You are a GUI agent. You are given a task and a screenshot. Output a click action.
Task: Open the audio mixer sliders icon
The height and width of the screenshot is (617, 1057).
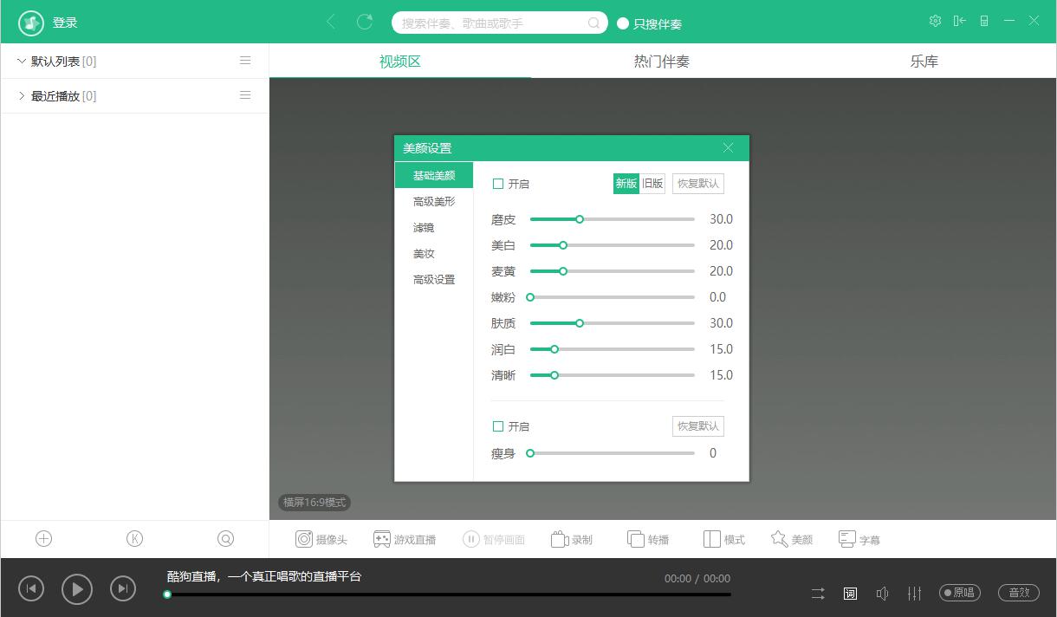pos(914,594)
